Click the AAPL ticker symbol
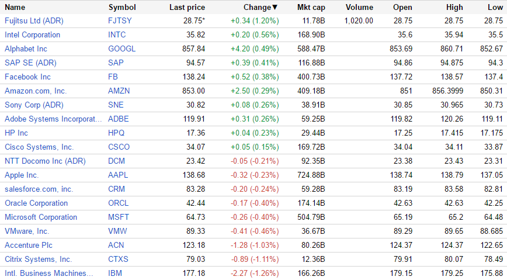Image resolution: width=507 pixels, height=280 pixels. (x=119, y=175)
